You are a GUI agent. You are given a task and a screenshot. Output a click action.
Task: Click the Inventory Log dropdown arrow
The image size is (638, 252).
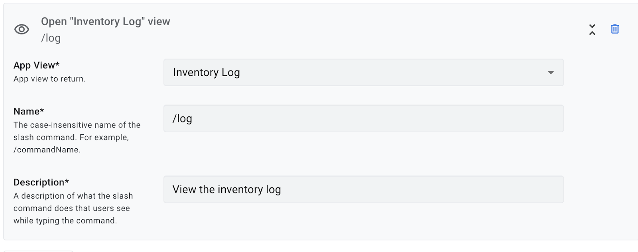click(x=551, y=73)
